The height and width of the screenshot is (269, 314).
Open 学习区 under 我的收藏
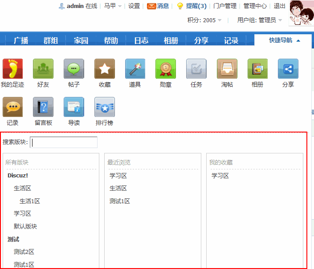coord(220,176)
